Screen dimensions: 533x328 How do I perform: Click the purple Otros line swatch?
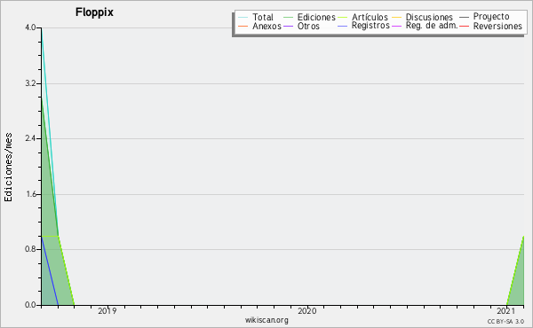(x=288, y=26)
